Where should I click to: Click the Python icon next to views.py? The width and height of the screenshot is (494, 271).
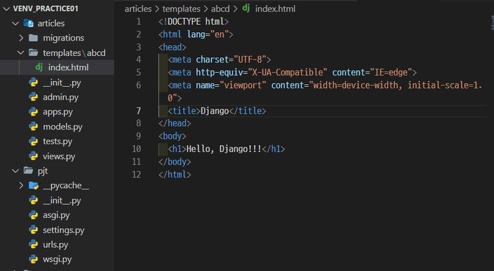[x=33, y=156]
